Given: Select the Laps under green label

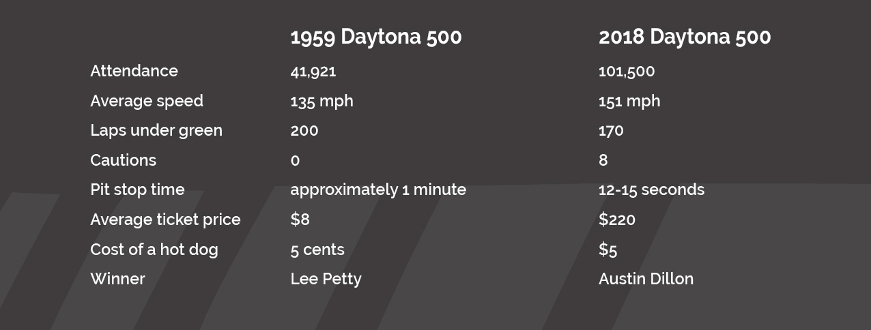Looking at the screenshot, I should pos(156,130).
